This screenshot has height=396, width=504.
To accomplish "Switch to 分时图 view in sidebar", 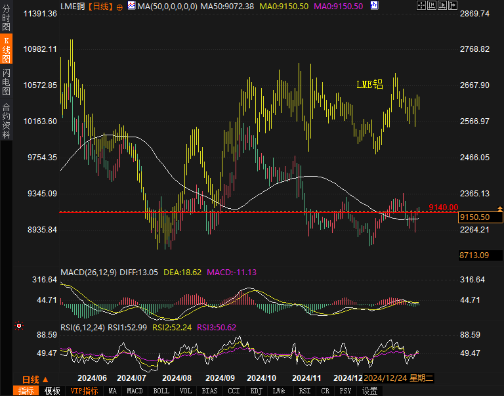I will coord(6,18).
